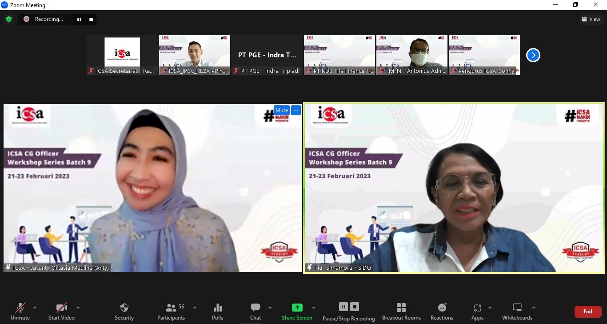Click the red End meeting button
607x324 pixels.
(x=587, y=312)
